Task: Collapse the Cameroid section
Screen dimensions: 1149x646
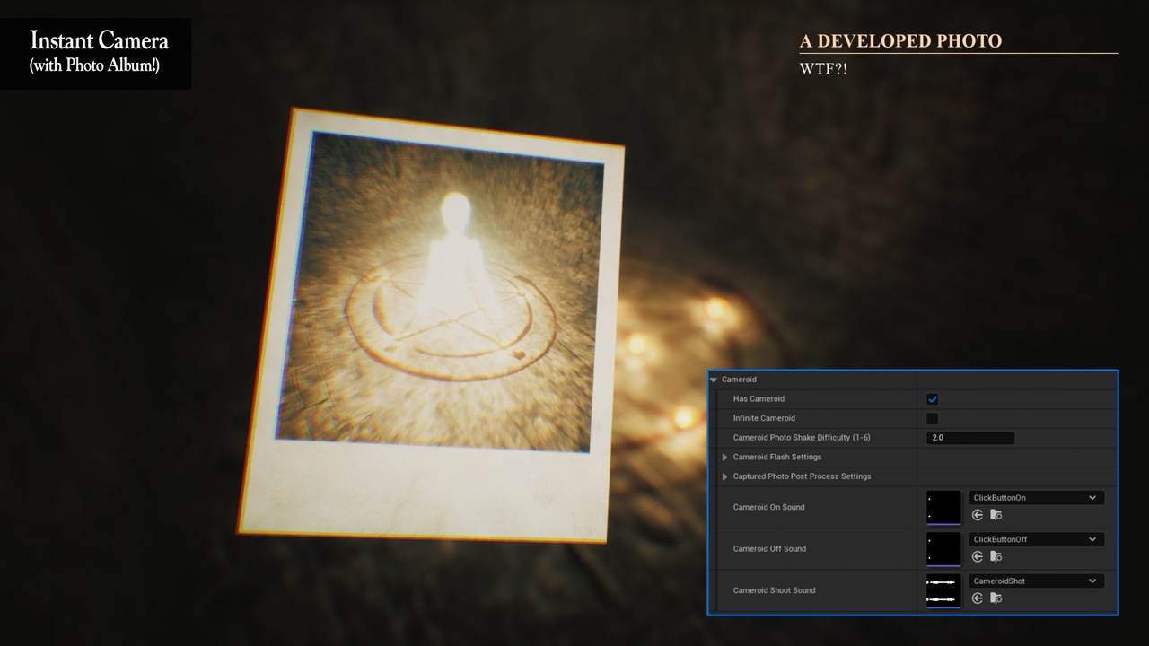Action: pyautogui.click(x=715, y=380)
